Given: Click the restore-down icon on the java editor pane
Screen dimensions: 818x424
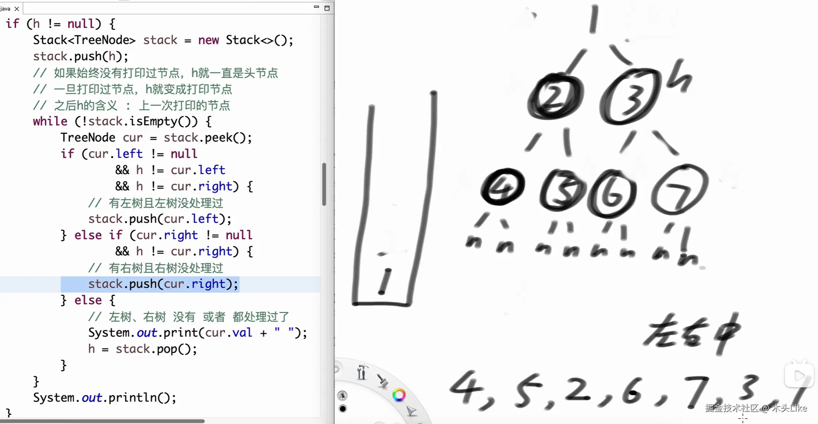Looking at the screenshot, I should click(327, 8).
